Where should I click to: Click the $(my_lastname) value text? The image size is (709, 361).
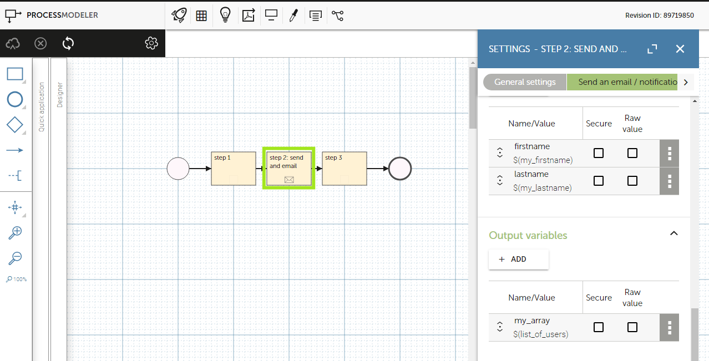tap(543, 188)
